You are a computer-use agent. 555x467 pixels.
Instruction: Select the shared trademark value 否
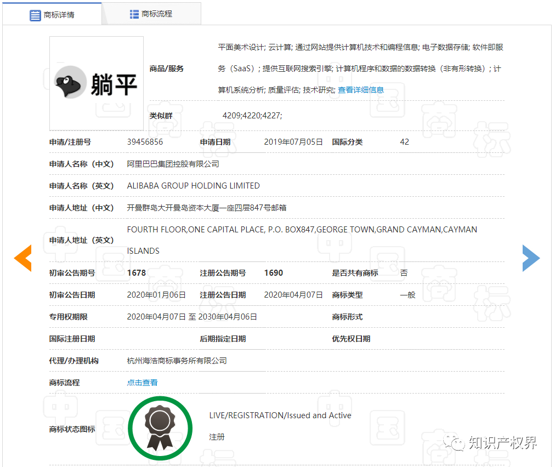click(x=404, y=273)
